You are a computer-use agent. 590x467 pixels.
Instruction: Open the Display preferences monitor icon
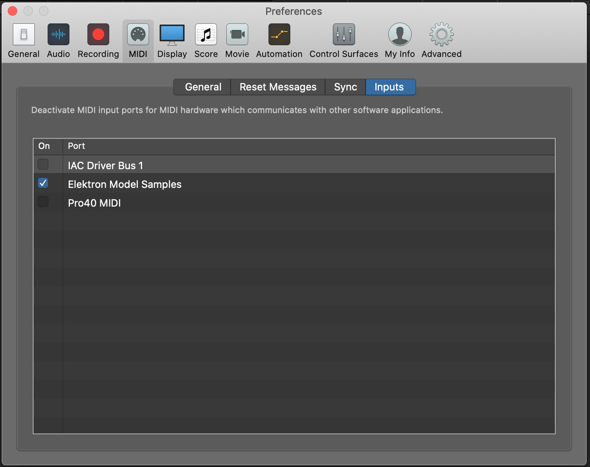(172, 34)
